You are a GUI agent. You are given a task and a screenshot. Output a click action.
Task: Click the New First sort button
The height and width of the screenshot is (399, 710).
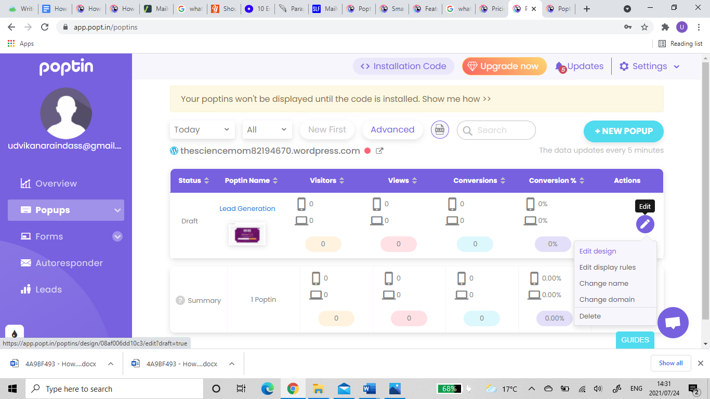pyautogui.click(x=327, y=130)
